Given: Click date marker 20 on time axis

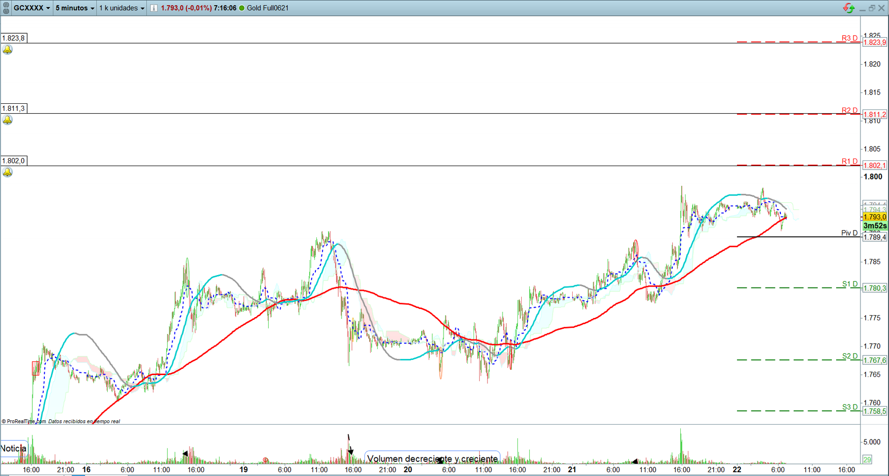Looking at the screenshot, I should [x=408, y=469].
